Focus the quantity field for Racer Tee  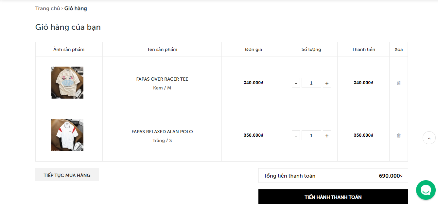[311, 83]
